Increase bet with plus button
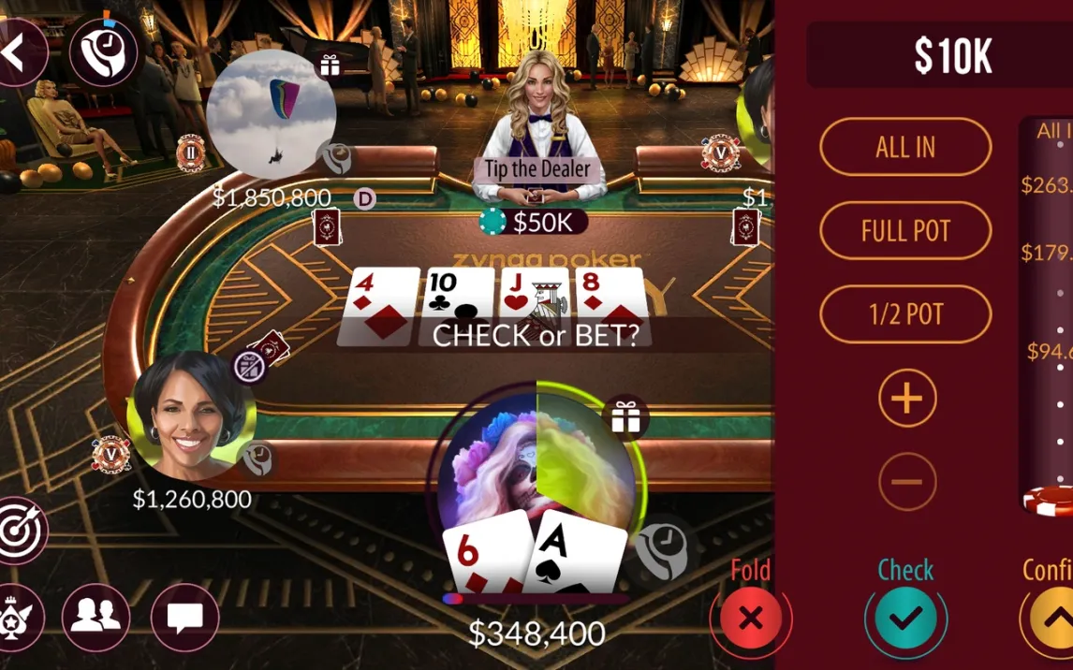The height and width of the screenshot is (670, 1073). tap(906, 398)
